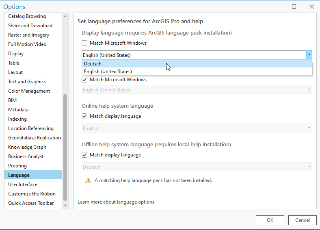Image resolution: width=320 pixels, height=230 pixels.
Task: Show the User Interface options
Action: point(33,184)
